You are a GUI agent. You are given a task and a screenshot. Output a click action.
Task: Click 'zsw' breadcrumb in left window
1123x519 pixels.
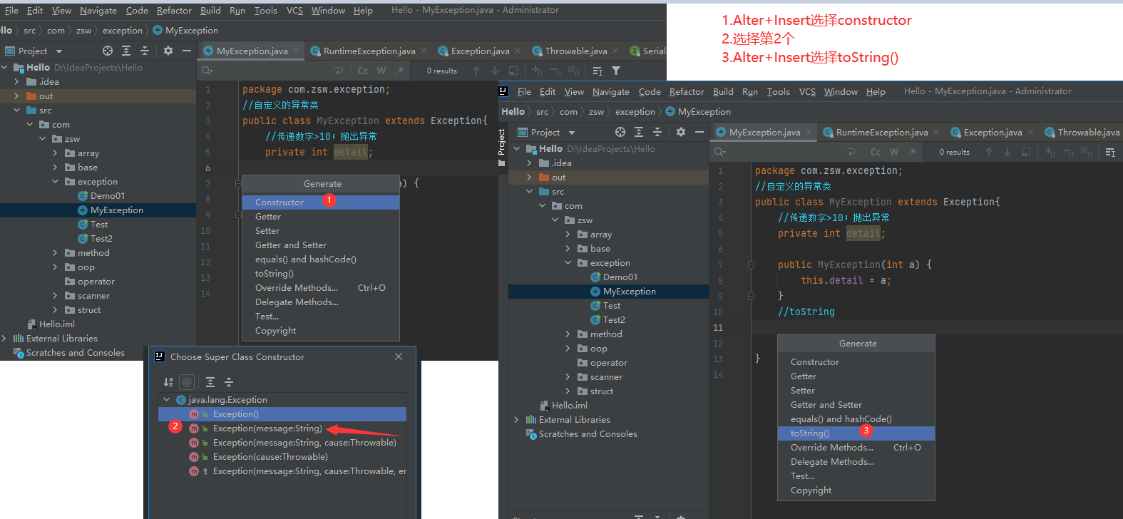point(84,31)
